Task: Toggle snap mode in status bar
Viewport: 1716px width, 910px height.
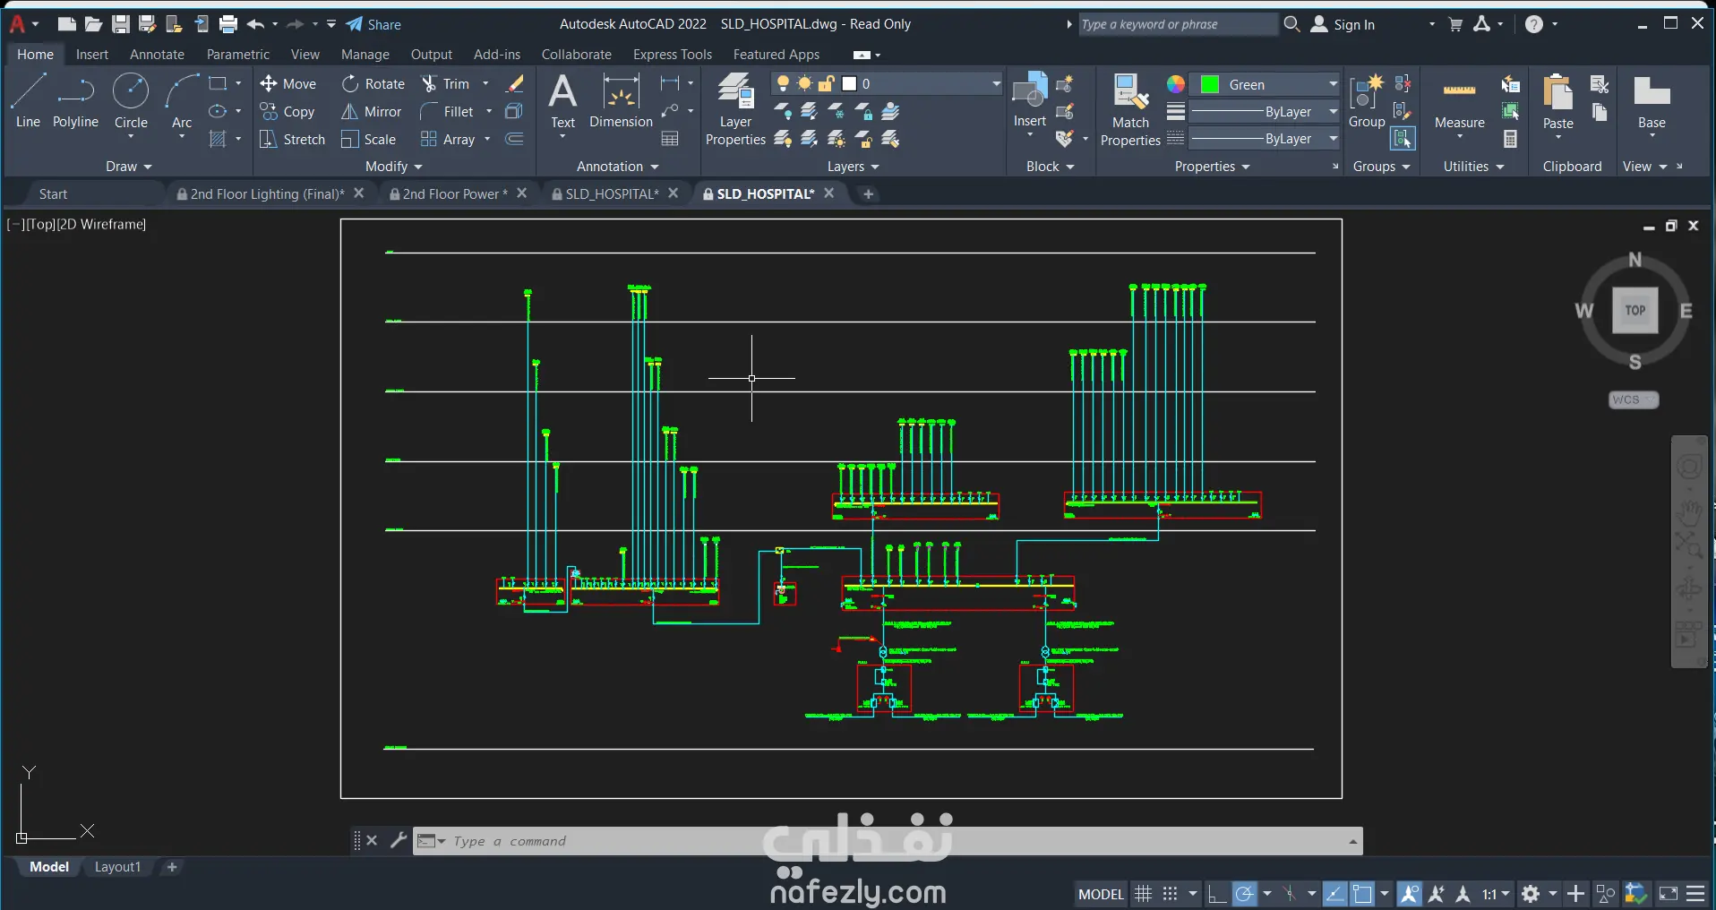Action: coord(1170,894)
